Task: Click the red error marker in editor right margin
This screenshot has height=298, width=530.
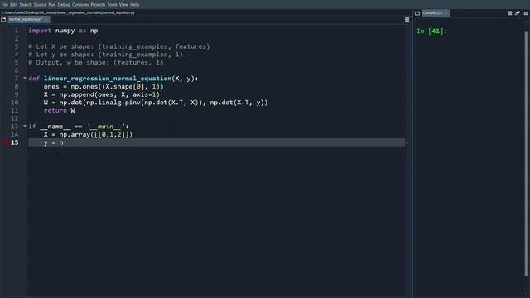Action: [x=407, y=143]
